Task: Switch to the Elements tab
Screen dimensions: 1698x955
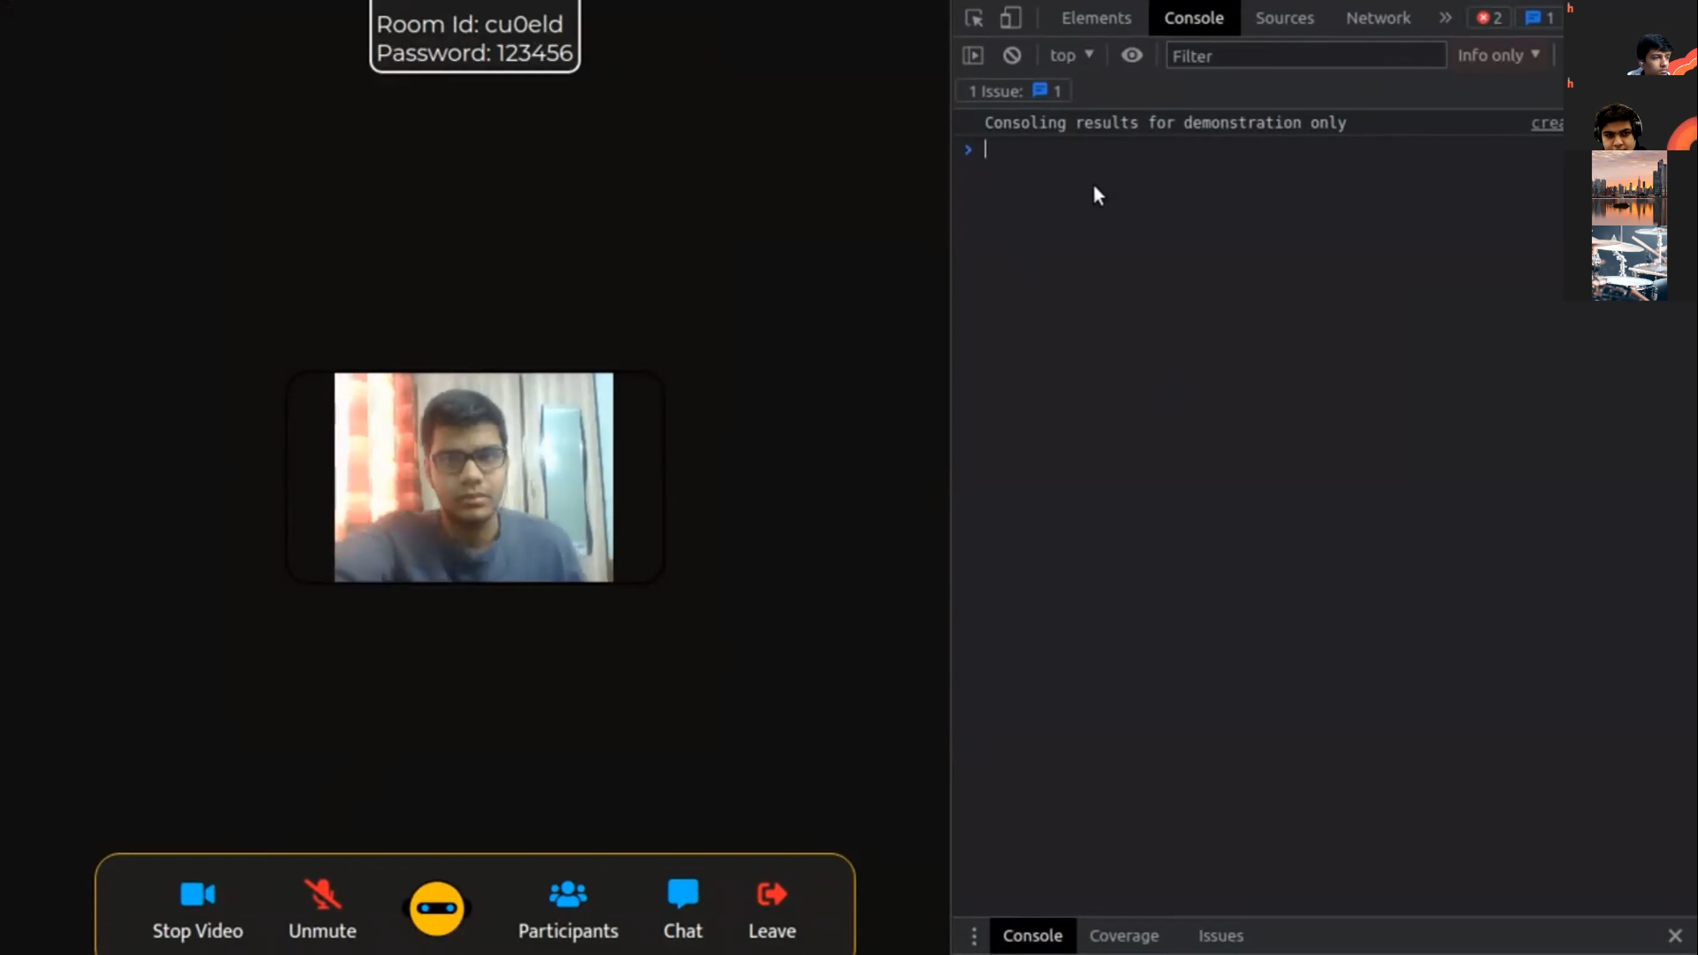Action: click(1096, 18)
